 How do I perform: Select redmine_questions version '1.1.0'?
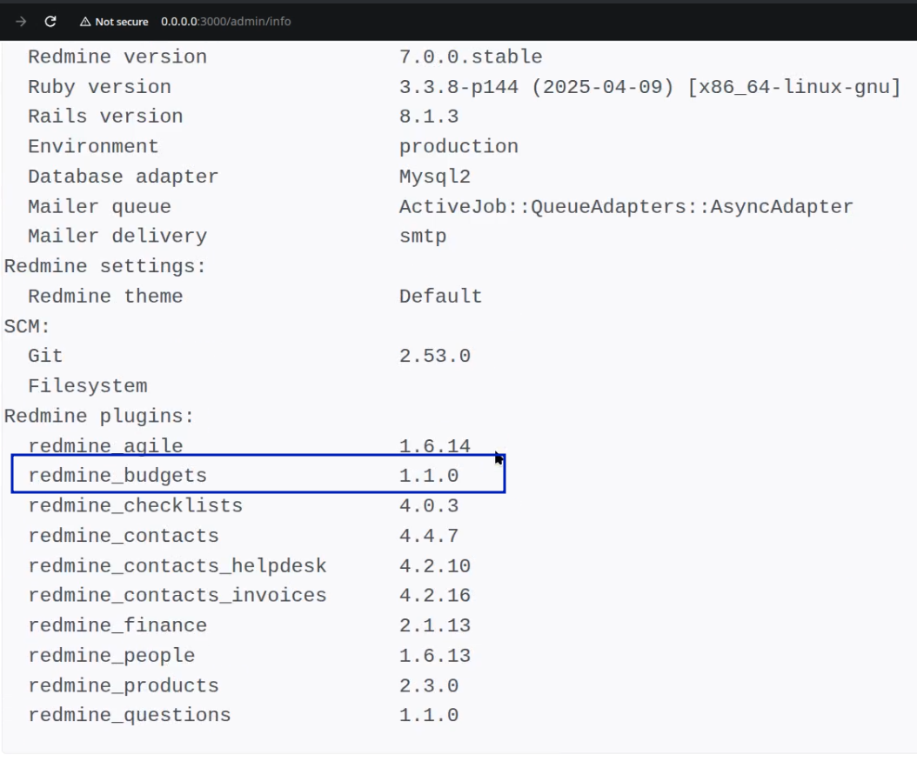(429, 716)
